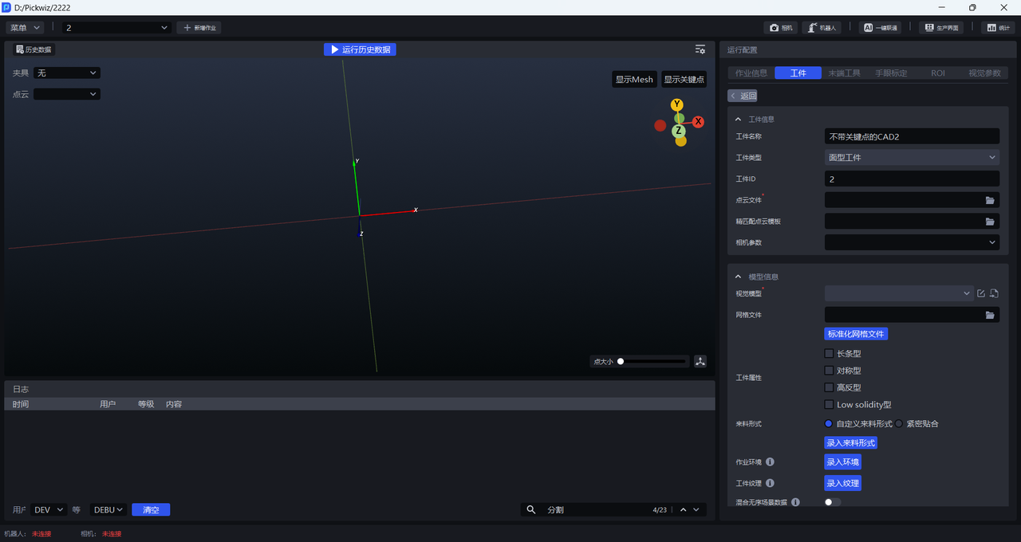
Task: Click the 运行历史数据 button
Action: click(x=360, y=49)
